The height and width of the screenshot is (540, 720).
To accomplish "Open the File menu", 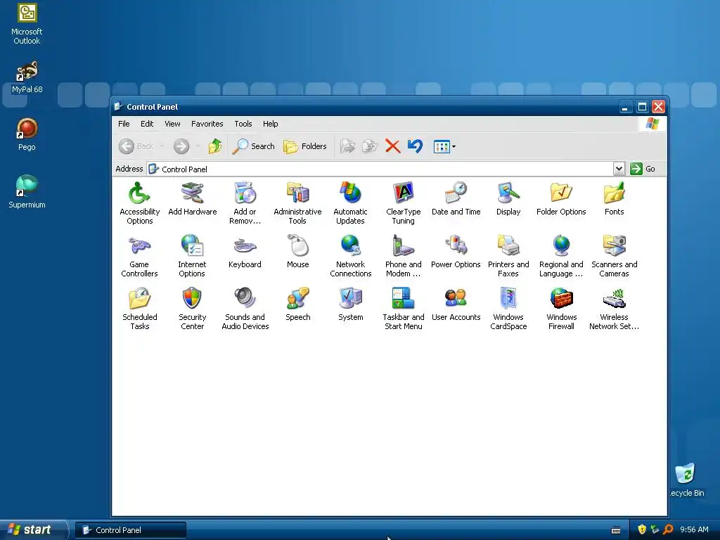I will click(x=124, y=124).
